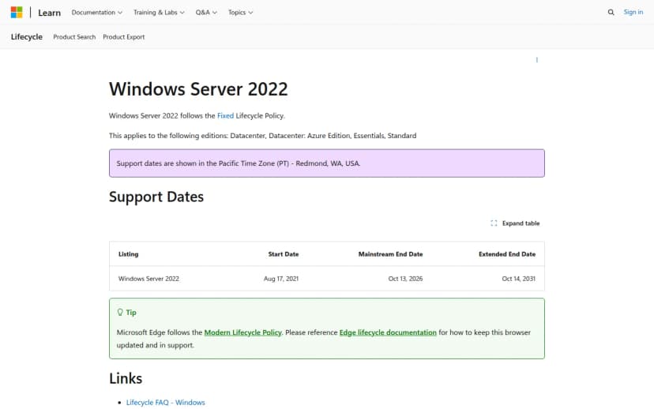
Task: Click the Expand table button
Action: point(515,223)
